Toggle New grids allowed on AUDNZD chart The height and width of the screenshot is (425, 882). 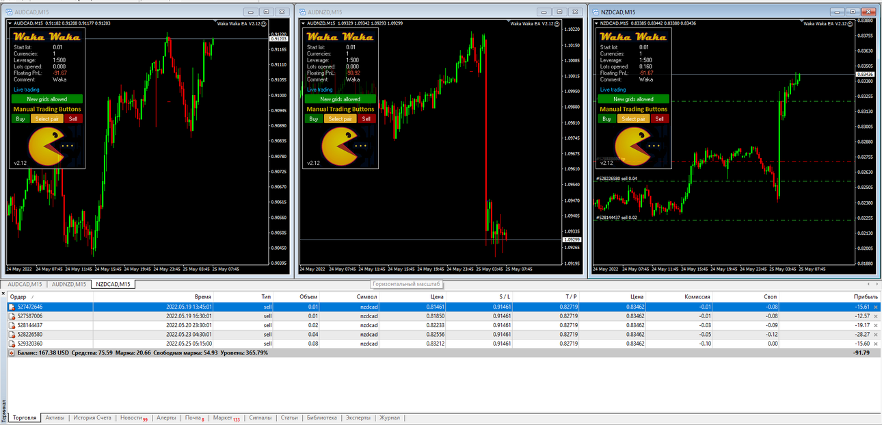340,99
